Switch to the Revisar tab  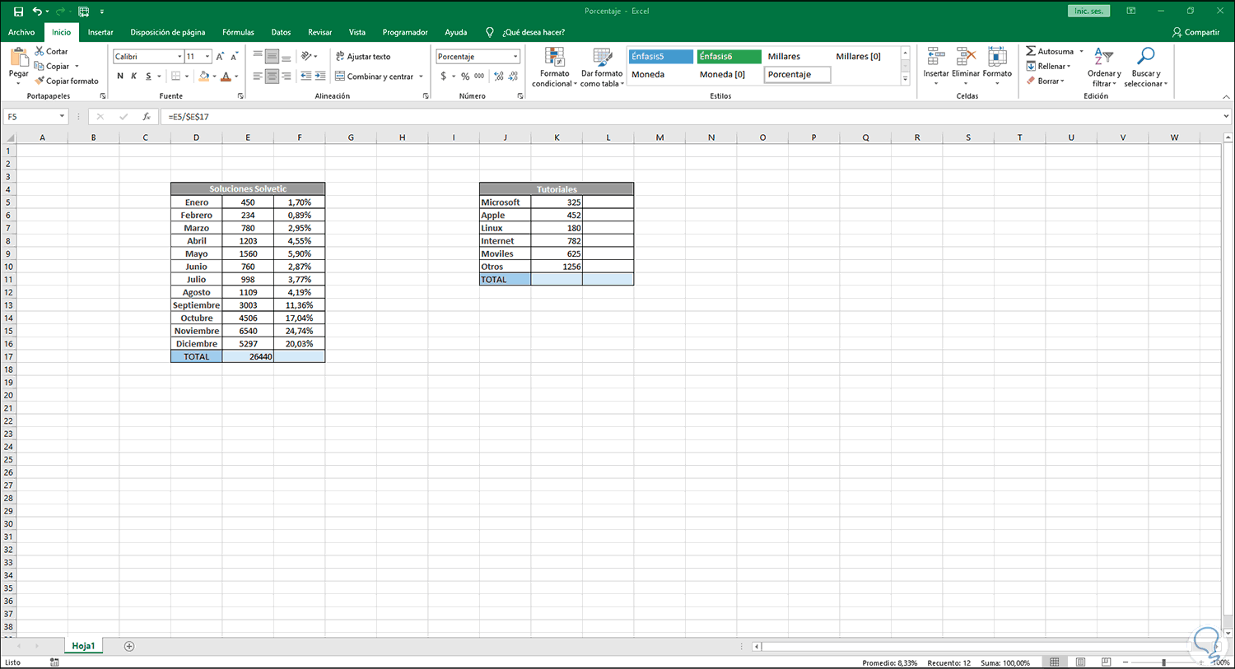(x=320, y=32)
